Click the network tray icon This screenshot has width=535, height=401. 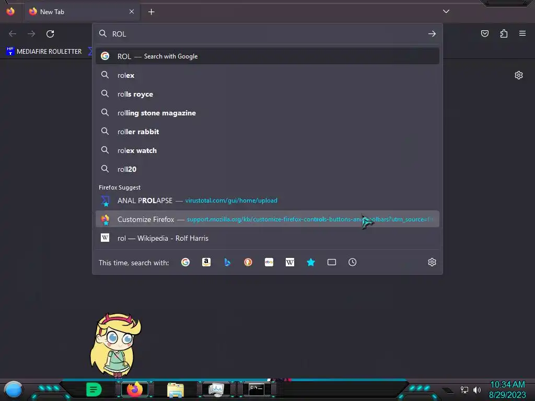point(464,390)
